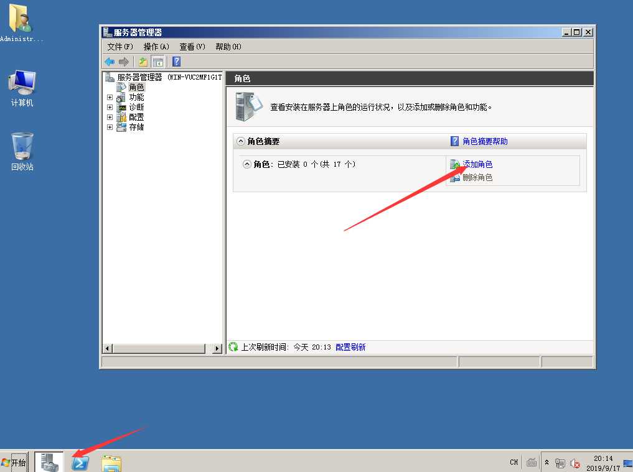The image size is (633, 472).
Task: Click the help question mark icon in role summary
Action: pos(454,141)
